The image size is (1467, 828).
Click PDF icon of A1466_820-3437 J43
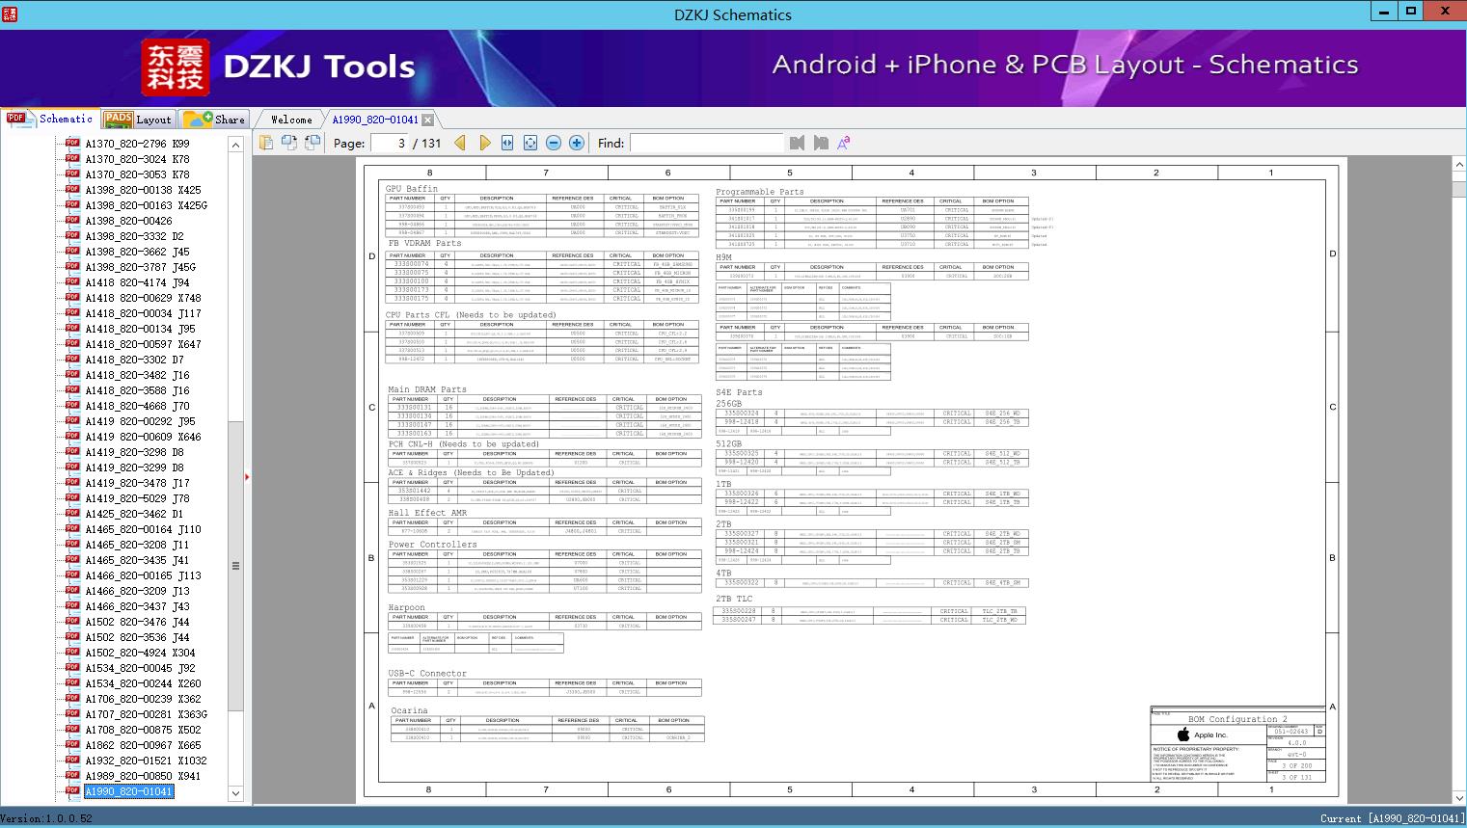[x=72, y=606]
